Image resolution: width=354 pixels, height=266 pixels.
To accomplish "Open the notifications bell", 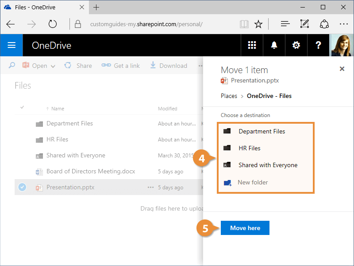I will [274, 45].
